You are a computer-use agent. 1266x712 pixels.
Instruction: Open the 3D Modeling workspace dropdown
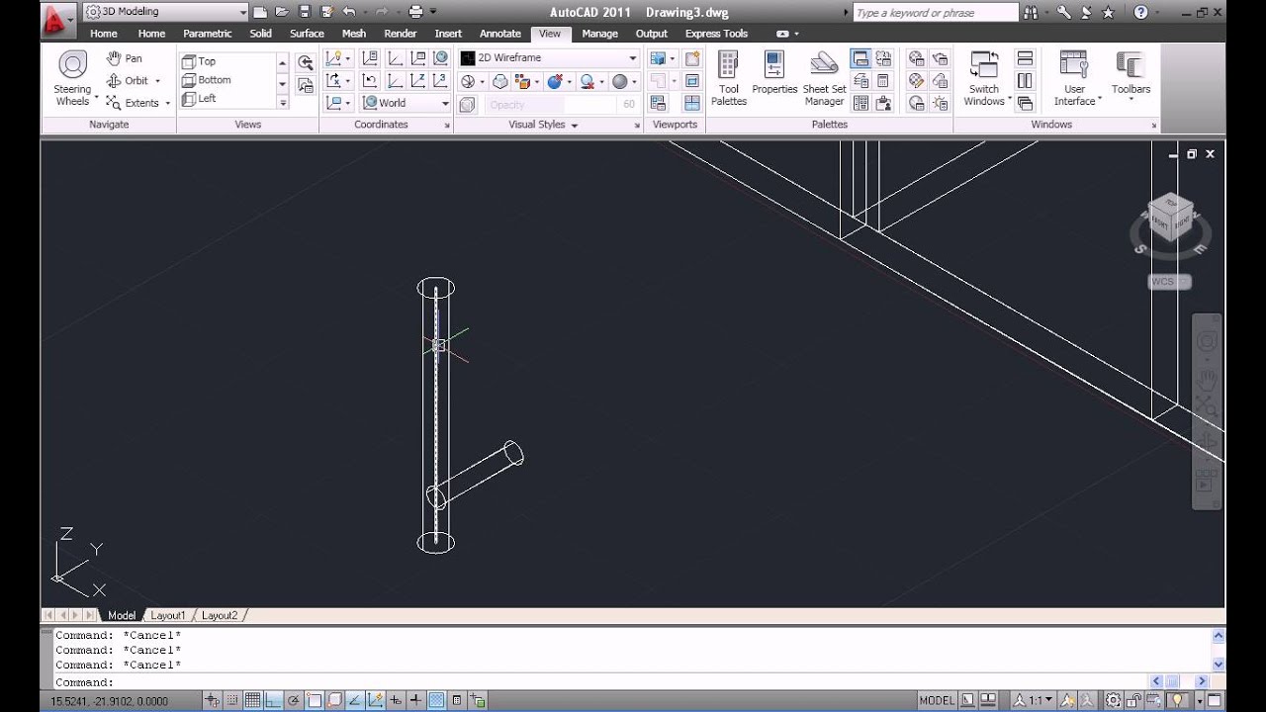tap(166, 12)
